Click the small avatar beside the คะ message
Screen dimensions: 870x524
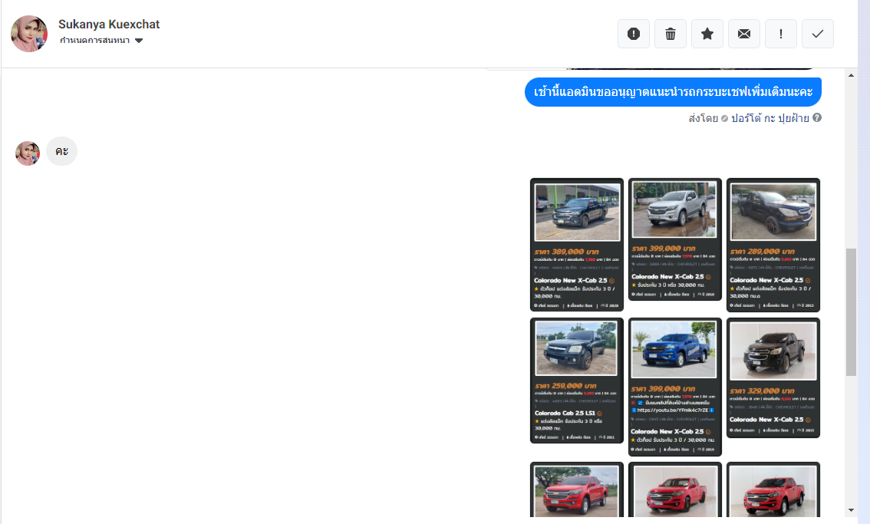[x=28, y=153]
